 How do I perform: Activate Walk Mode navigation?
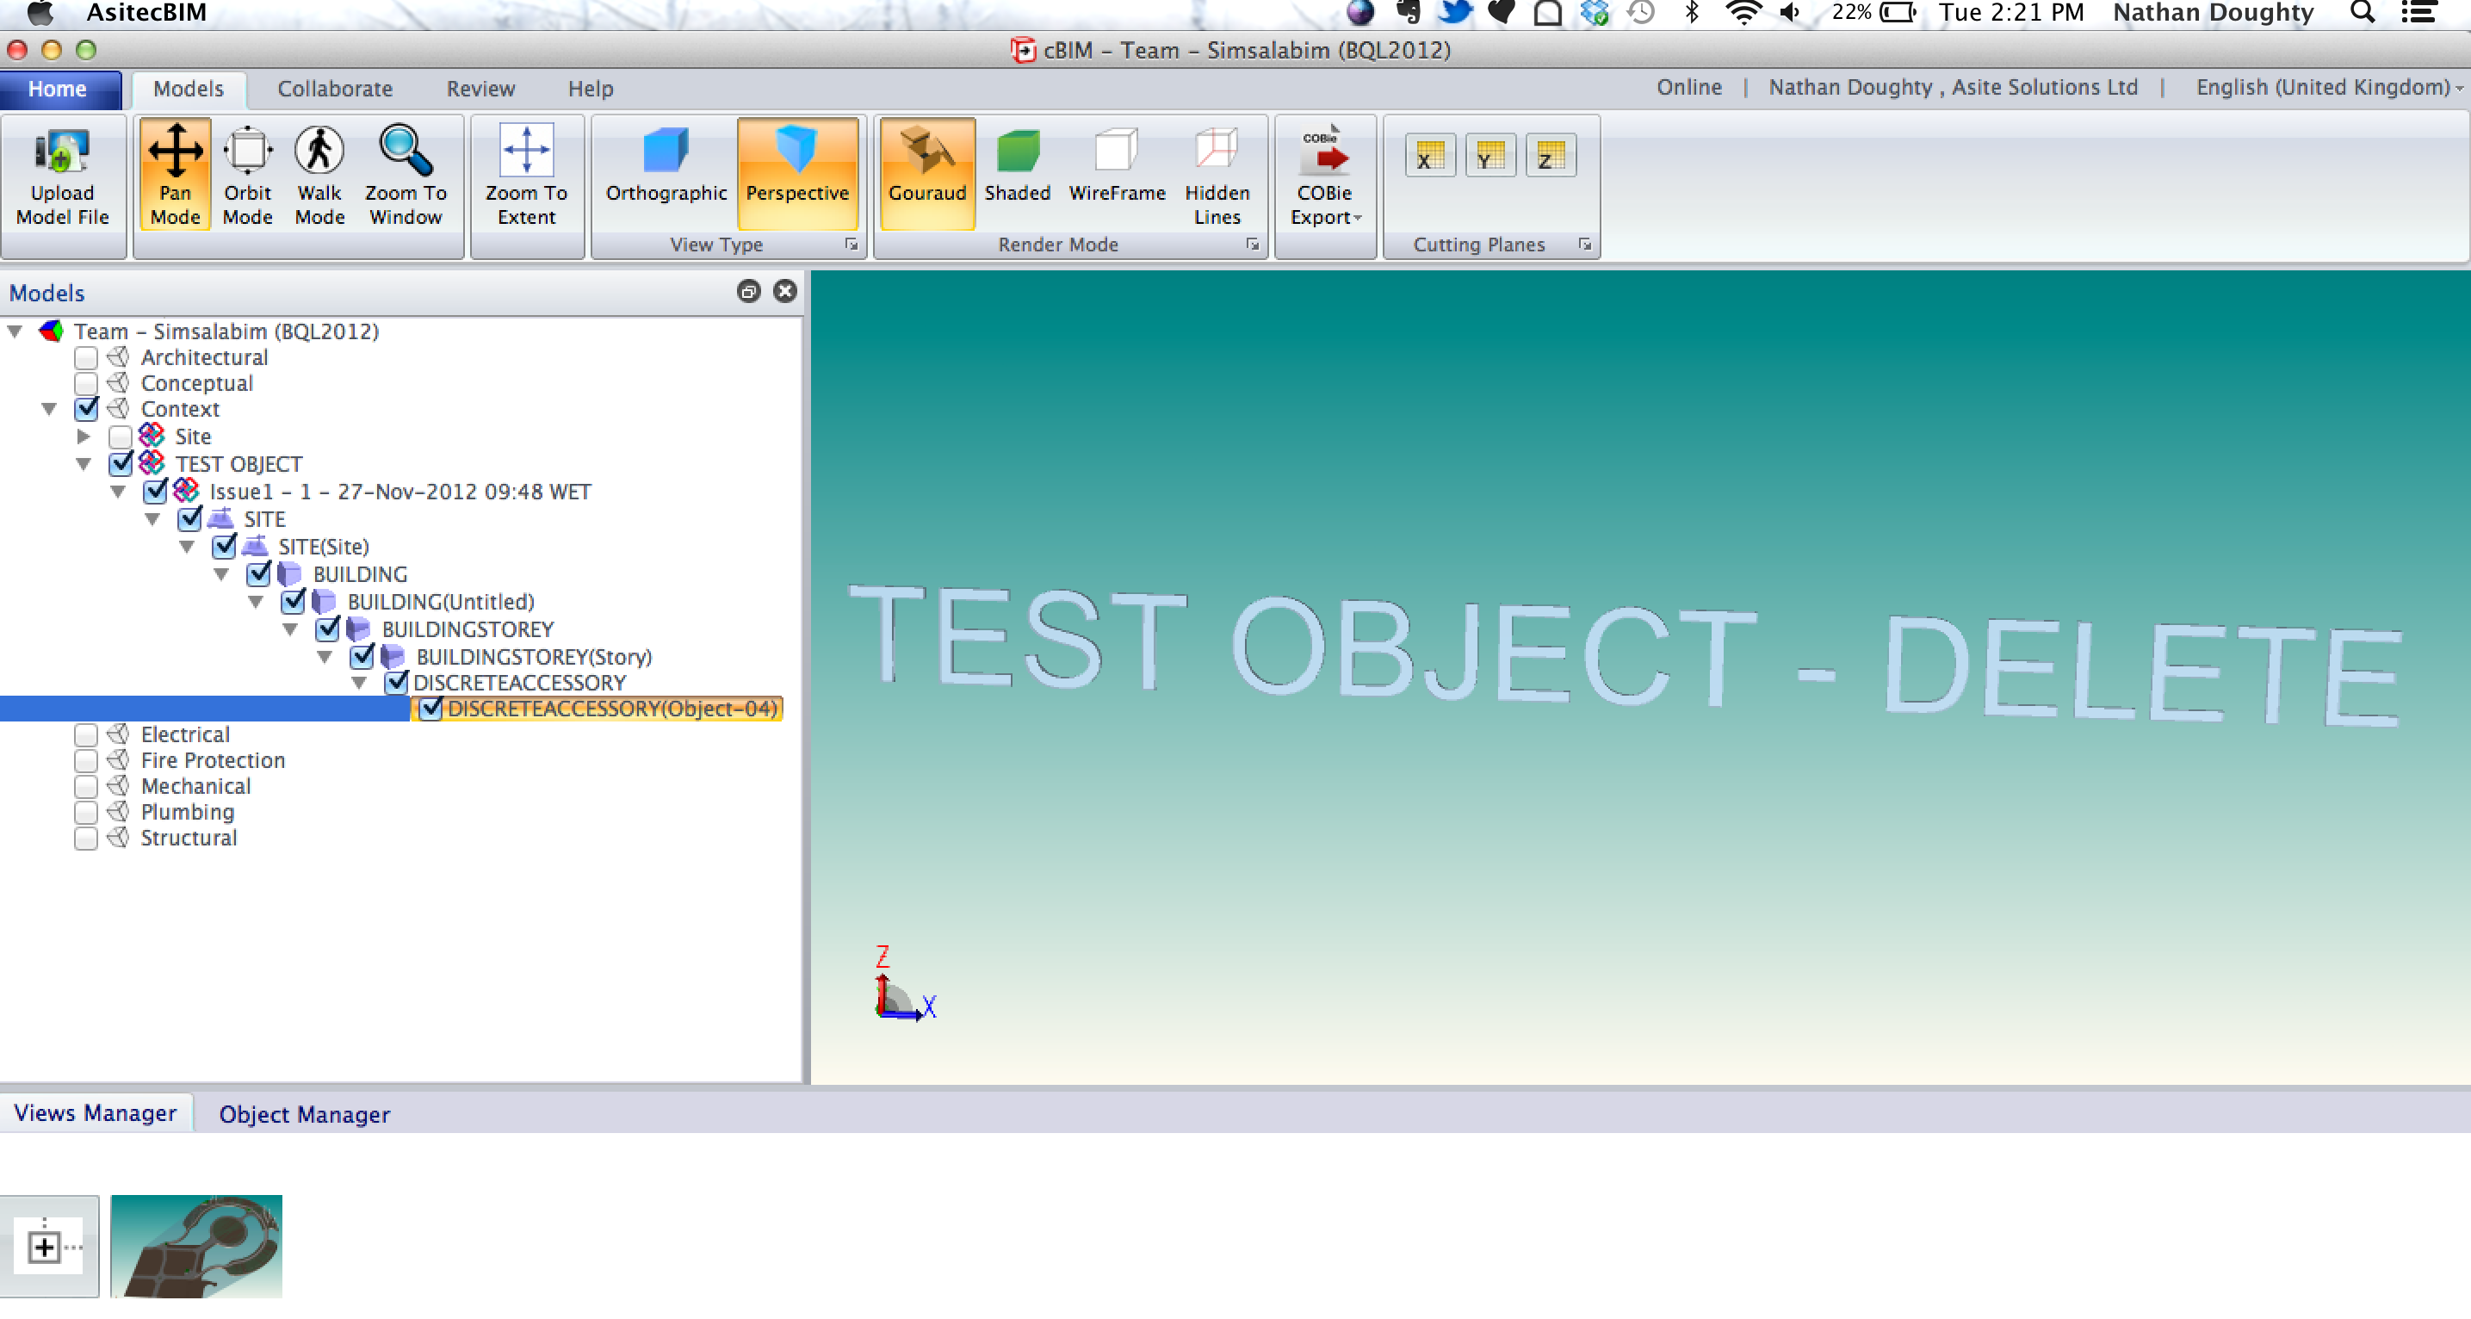pyautogui.click(x=319, y=176)
